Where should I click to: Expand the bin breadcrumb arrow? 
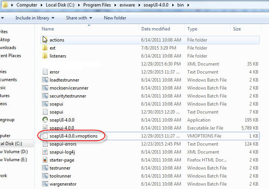[188, 5]
